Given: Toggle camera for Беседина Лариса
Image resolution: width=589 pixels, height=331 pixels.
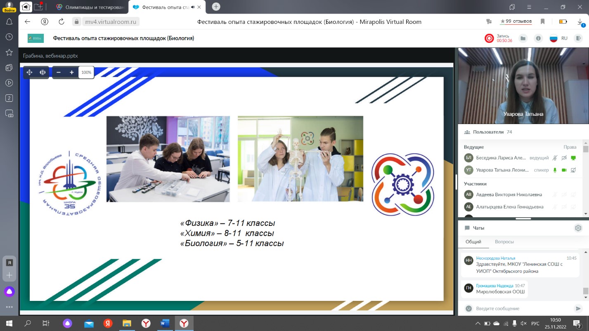Looking at the screenshot, I should (564, 158).
